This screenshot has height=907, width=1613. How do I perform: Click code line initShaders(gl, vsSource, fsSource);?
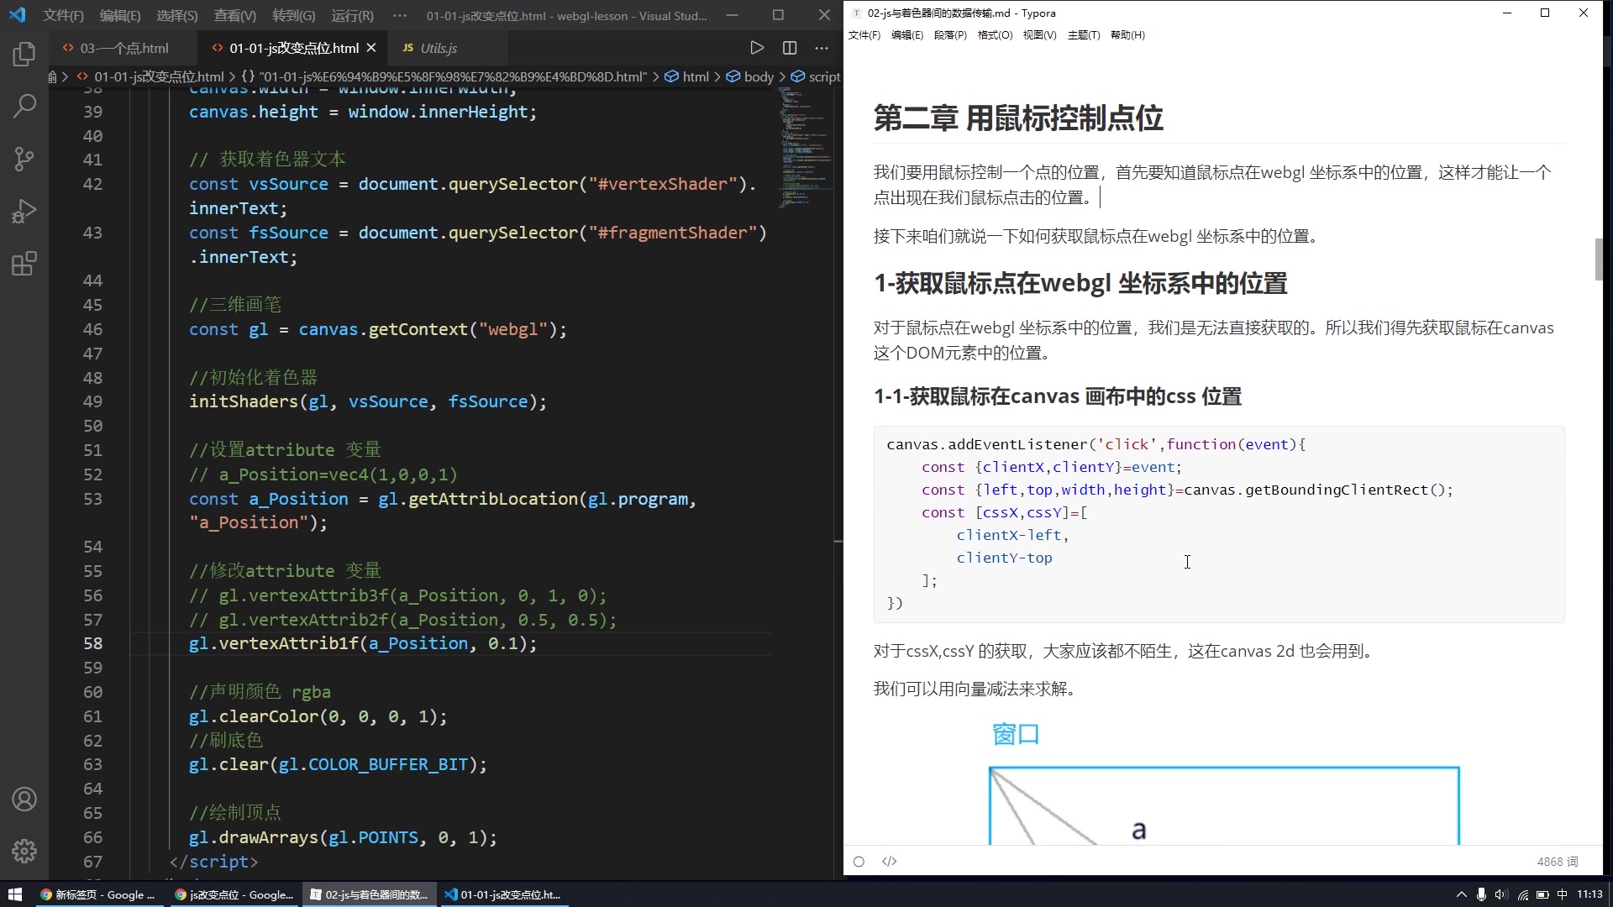367,401
